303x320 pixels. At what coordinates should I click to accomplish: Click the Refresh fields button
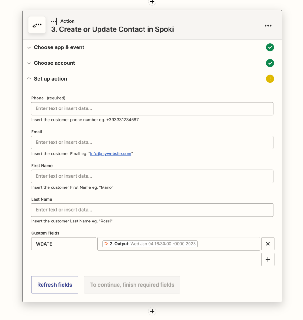click(x=55, y=285)
